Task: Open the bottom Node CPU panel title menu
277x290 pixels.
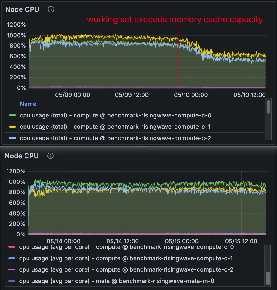Action: (x=22, y=156)
